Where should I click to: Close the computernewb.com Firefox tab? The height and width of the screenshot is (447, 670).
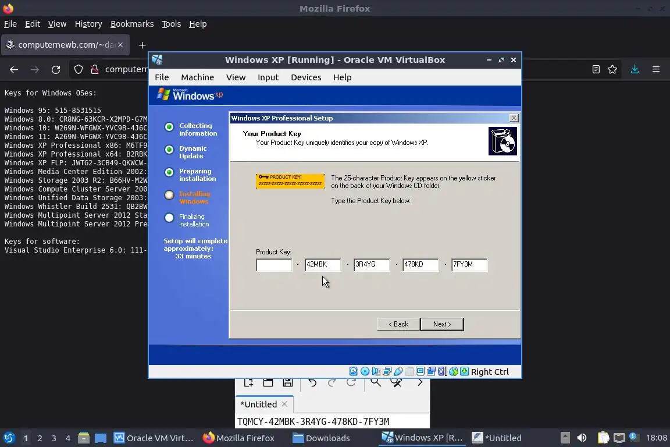[x=120, y=45]
